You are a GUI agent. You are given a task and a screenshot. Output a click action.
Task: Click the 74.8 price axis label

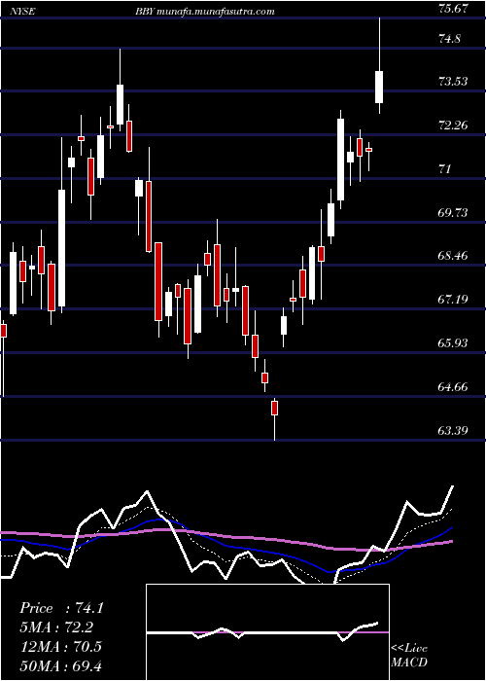[x=449, y=38]
